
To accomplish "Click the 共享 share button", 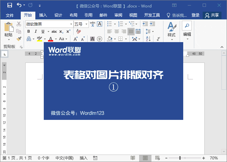I will [x=212, y=15].
